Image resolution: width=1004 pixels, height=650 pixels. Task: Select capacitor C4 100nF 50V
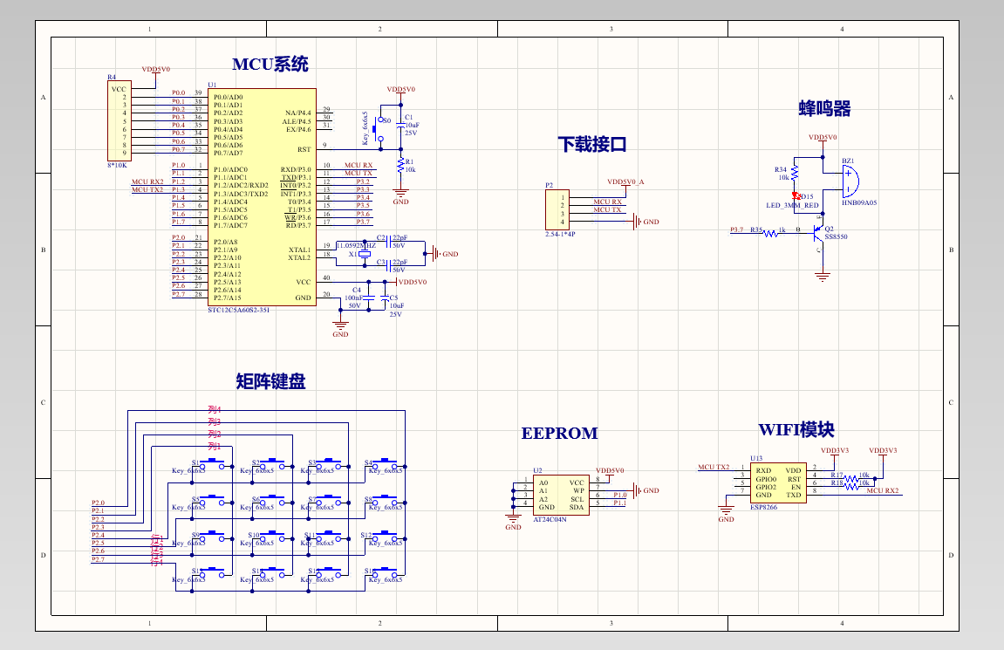368,298
